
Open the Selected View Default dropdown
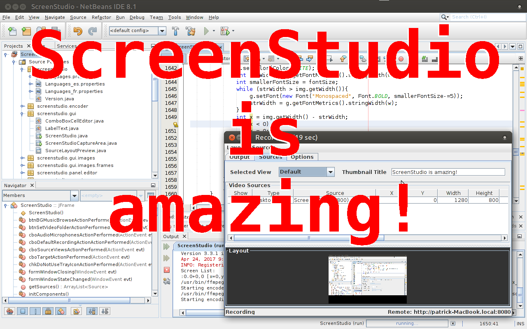(x=330, y=172)
